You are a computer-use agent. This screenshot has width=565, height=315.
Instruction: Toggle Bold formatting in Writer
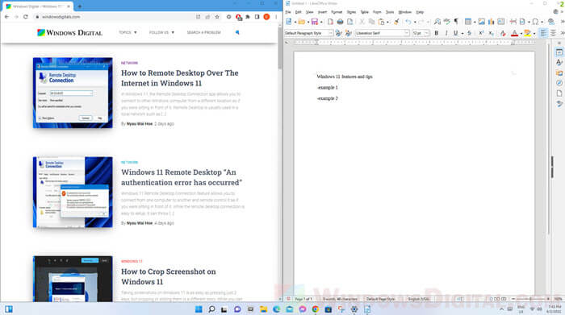pyautogui.click(x=437, y=33)
